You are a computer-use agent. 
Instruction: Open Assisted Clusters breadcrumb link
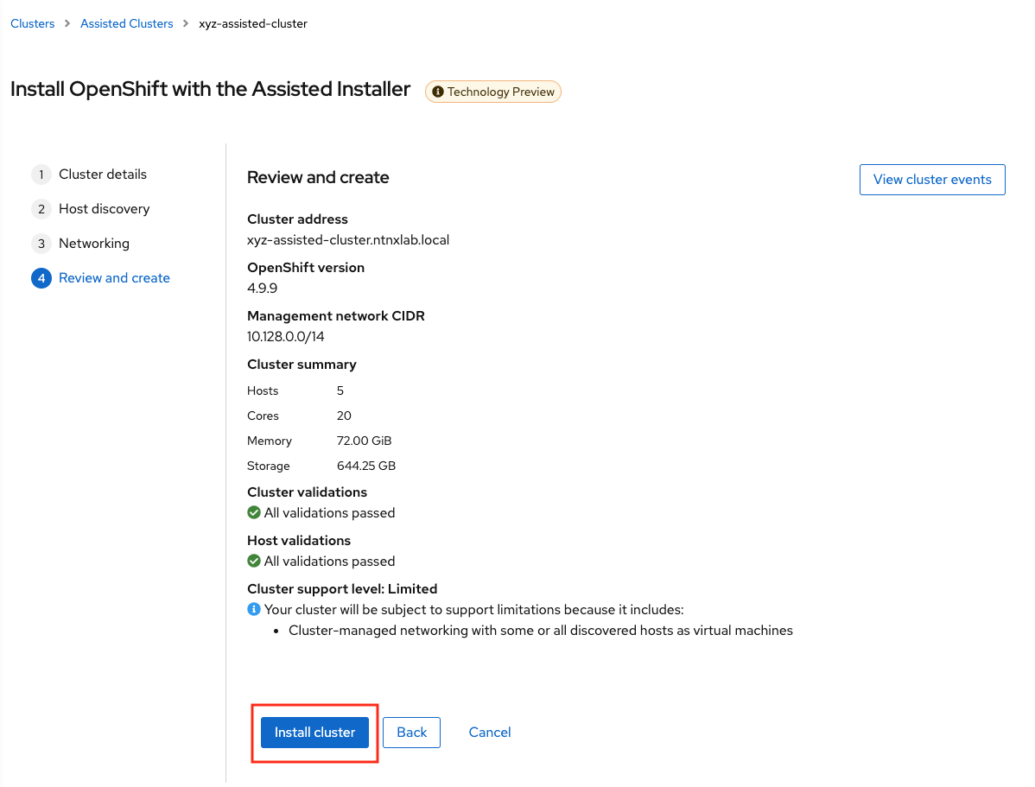pos(127,23)
